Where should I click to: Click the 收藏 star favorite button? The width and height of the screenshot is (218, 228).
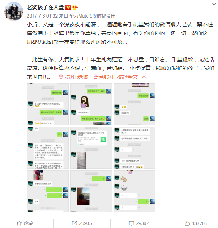coord(25,223)
